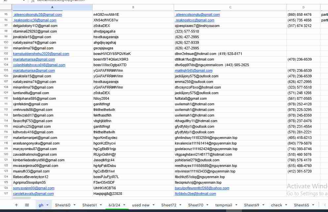Screen dimensions: 328x212
Task: Select column D by its header
Action: click(x=303, y=7)
